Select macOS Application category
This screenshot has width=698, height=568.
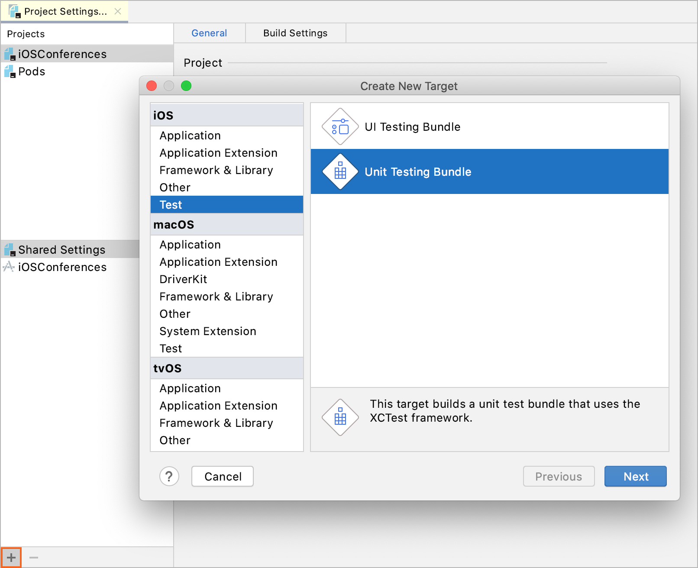pyautogui.click(x=227, y=245)
